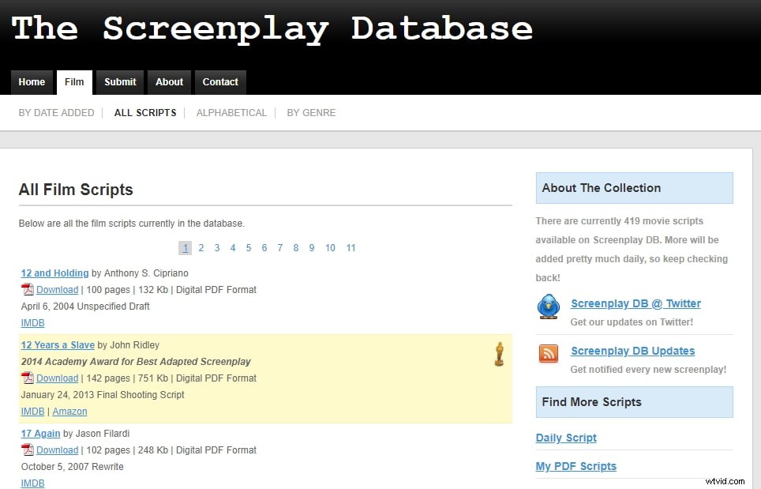The width and height of the screenshot is (761, 489).
Task: Select the BY GENRE filter
Action: tap(311, 112)
